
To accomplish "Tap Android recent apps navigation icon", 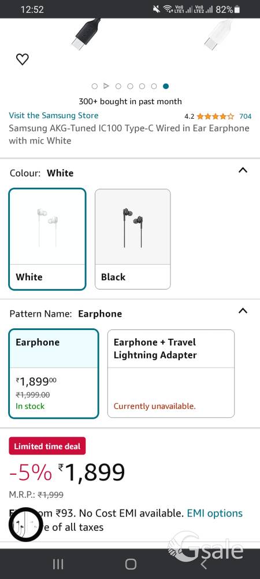I will coord(58,564).
